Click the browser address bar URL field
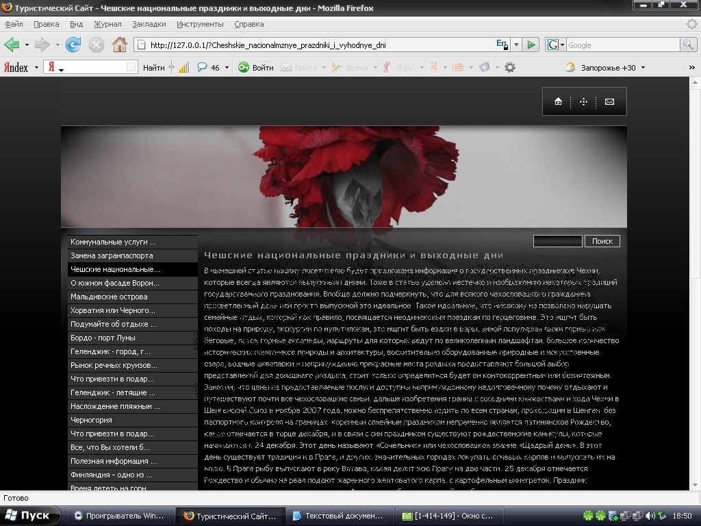Screen dimensions: 701x526 pyautogui.click(x=321, y=45)
